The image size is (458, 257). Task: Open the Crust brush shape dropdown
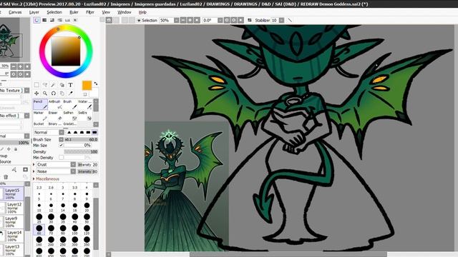(x=73, y=165)
